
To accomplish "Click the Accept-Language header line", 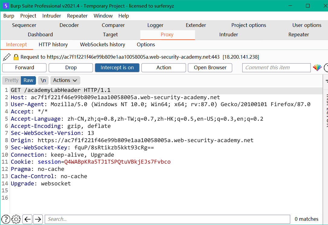I will click(137, 119).
